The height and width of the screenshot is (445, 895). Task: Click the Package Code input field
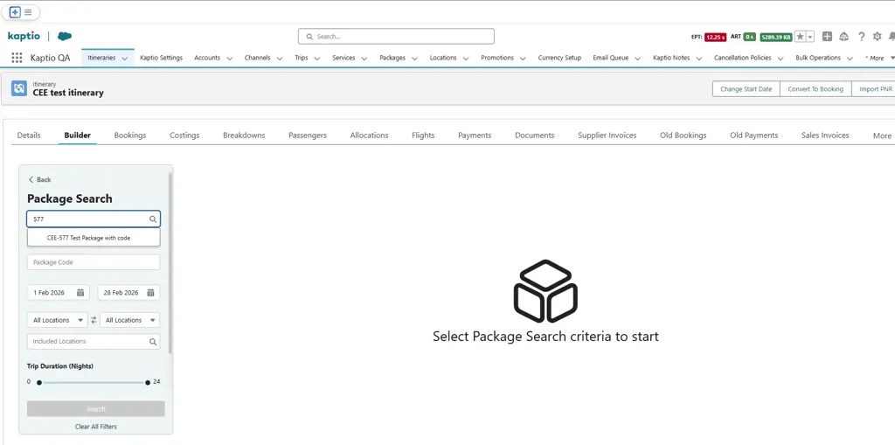click(94, 262)
